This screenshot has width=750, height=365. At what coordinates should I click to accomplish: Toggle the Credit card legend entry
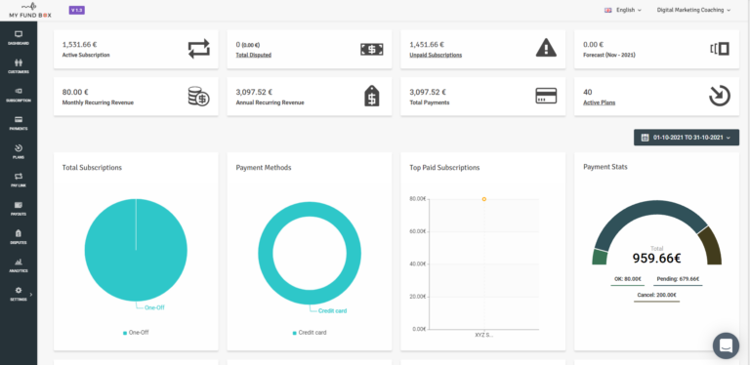coord(310,333)
